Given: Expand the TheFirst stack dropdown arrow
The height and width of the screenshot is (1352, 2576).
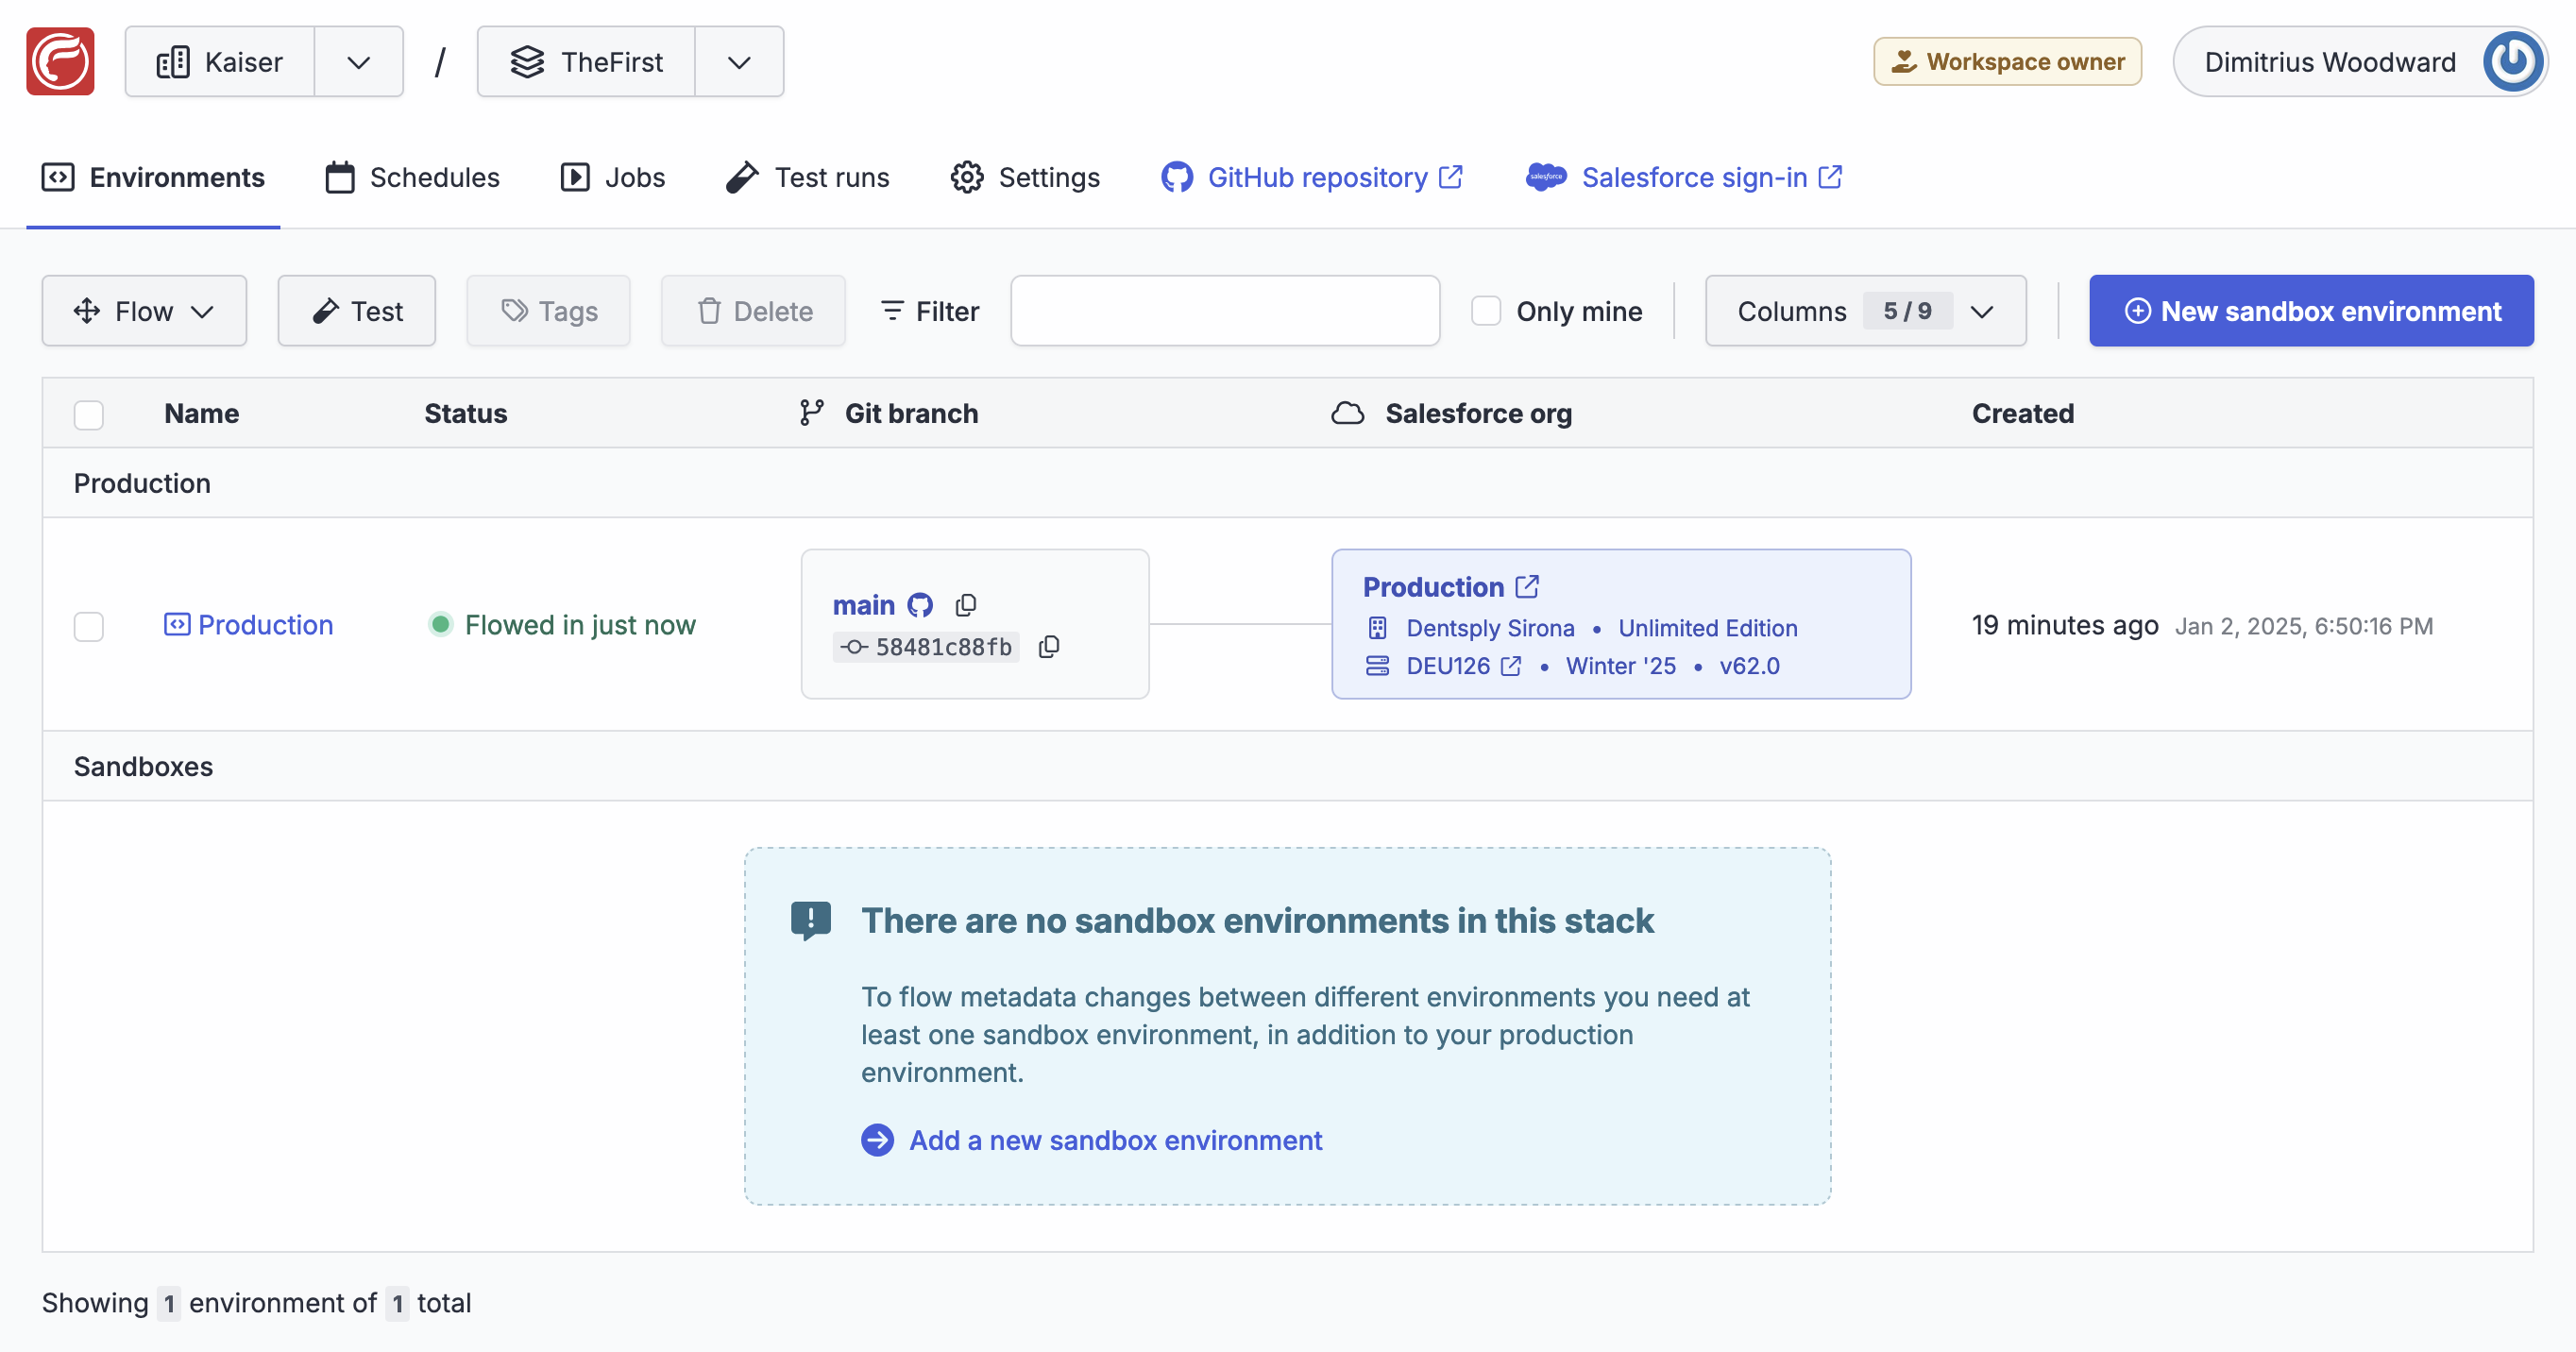Looking at the screenshot, I should 739,62.
